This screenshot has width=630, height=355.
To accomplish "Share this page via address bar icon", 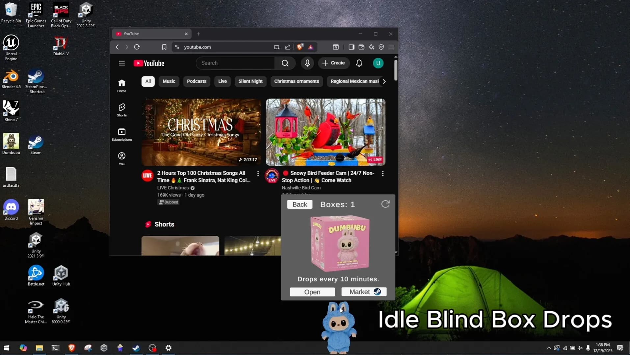I will pyautogui.click(x=288, y=47).
